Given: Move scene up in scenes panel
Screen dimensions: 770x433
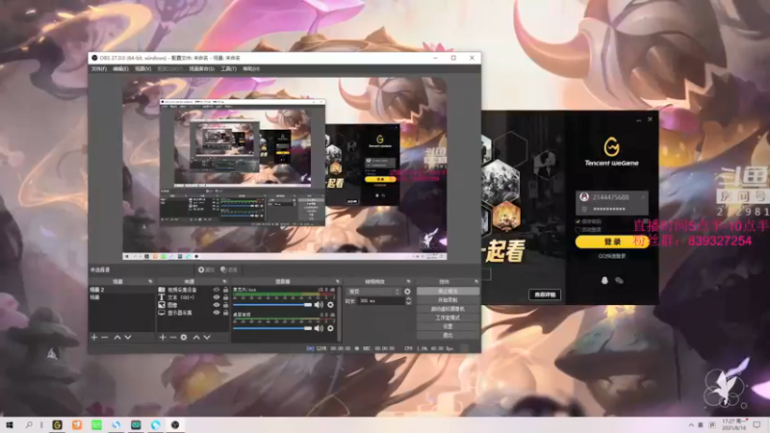Looking at the screenshot, I should click(x=117, y=338).
